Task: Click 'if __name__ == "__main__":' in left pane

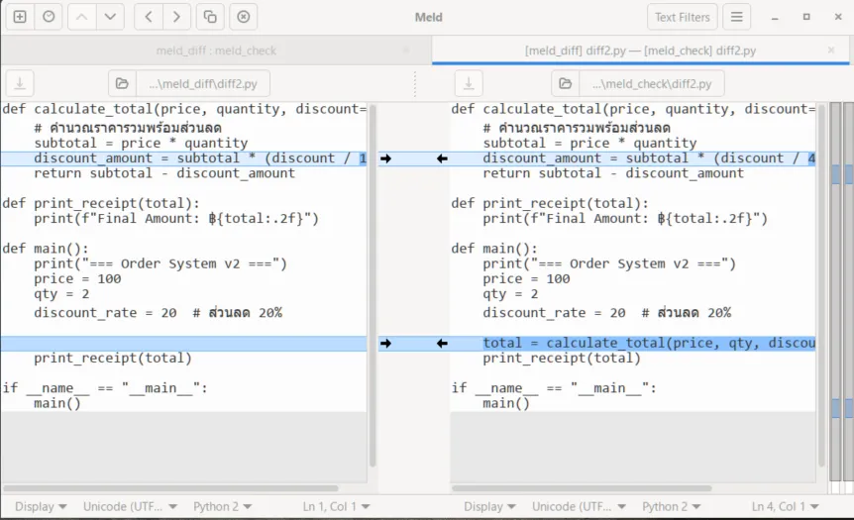Action: click(x=105, y=388)
